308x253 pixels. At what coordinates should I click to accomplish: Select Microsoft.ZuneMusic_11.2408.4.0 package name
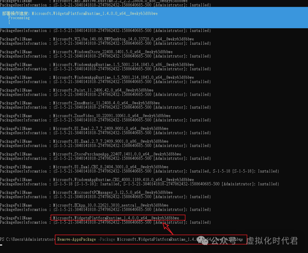(106, 103)
